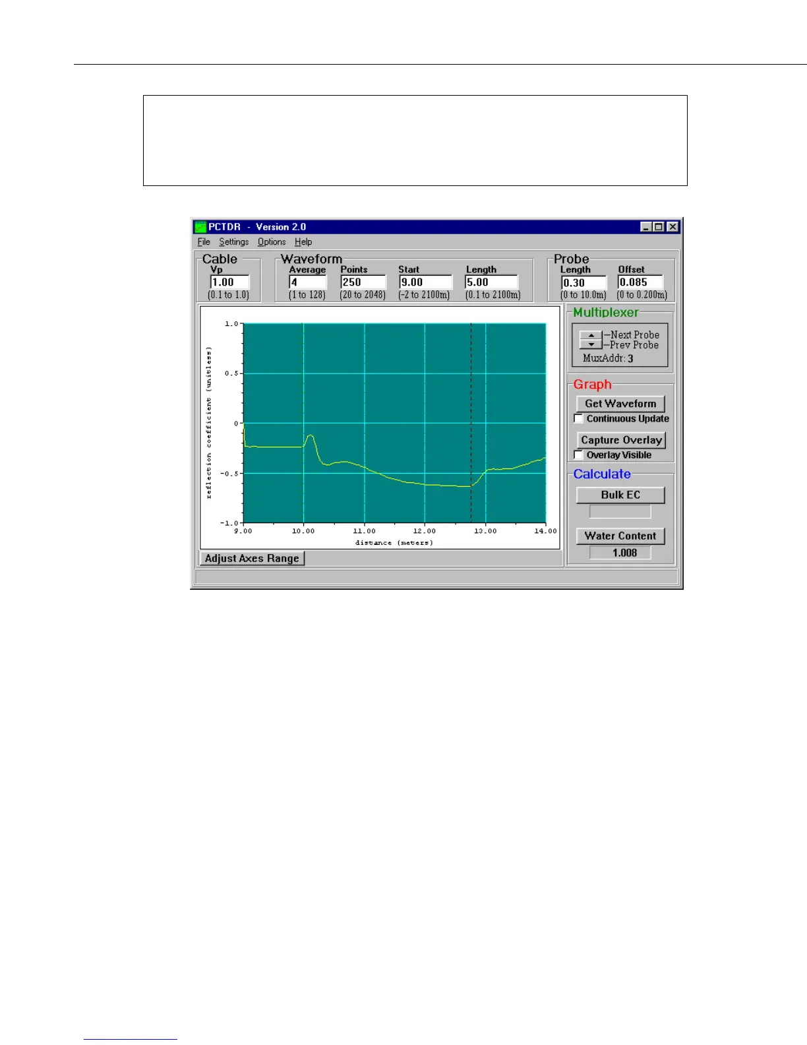Image resolution: width=807 pixels, height=1045 pixels.
Task: Select the Cable Vp input field
Action: coord(229,282)
